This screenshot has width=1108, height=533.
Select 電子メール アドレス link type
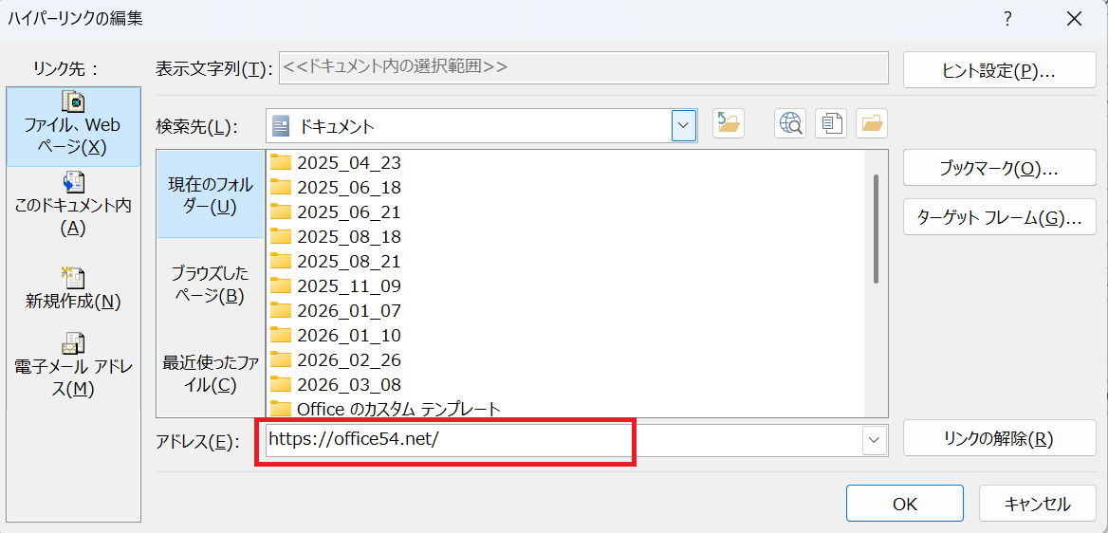[73, 367]
